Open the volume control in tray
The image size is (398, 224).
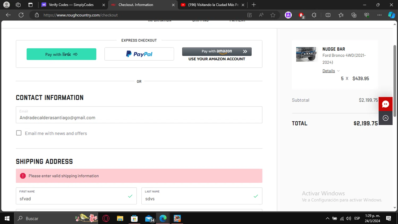click(x=349, y=218)
